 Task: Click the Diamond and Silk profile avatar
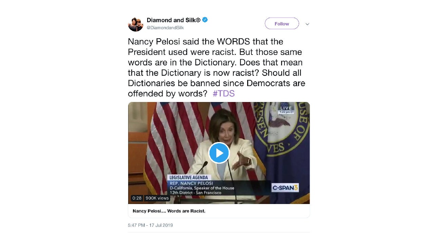(x=136, y=24)
